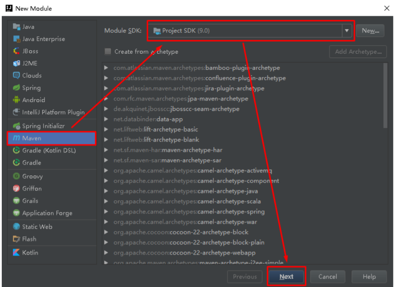This screenshot has width=394, height=287.
Task: Open Help for New Module
Action: click(x=369, y=277)
